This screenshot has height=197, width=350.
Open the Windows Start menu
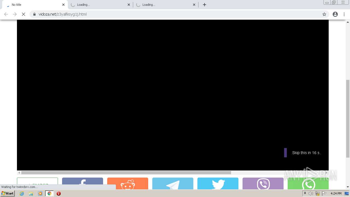(x=7, y=193)
